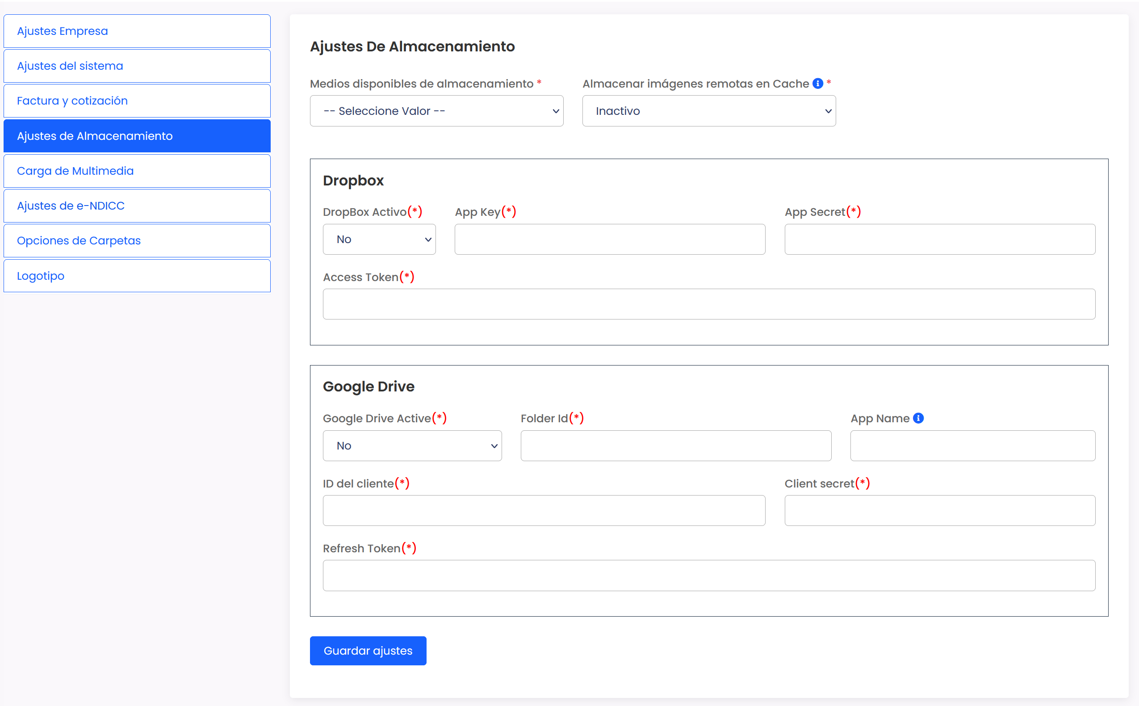Focus the Dropbox App Key field
1139x706 pixels.
click(x=609, y=239)
